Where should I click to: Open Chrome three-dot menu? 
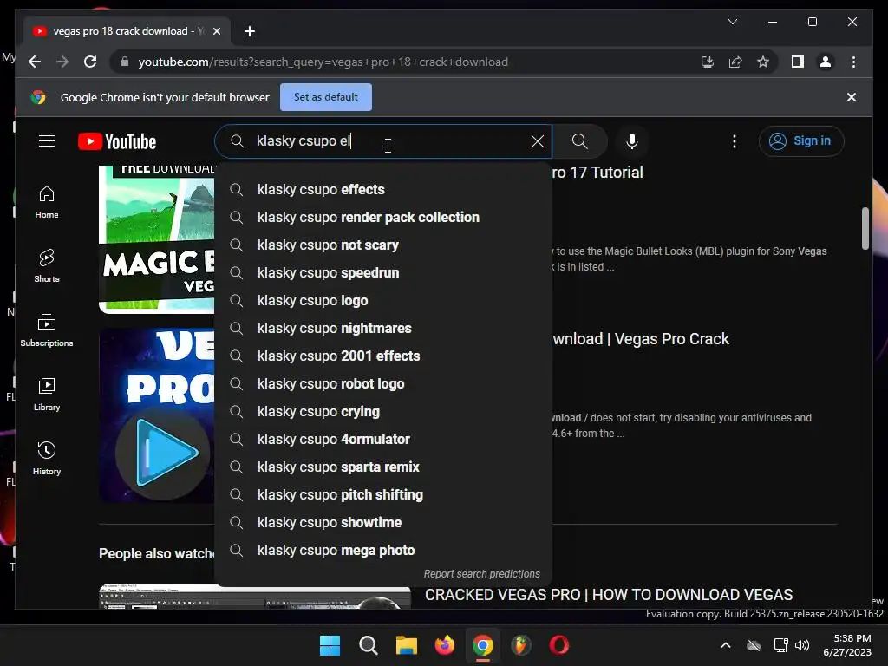(x=853, y=62)
